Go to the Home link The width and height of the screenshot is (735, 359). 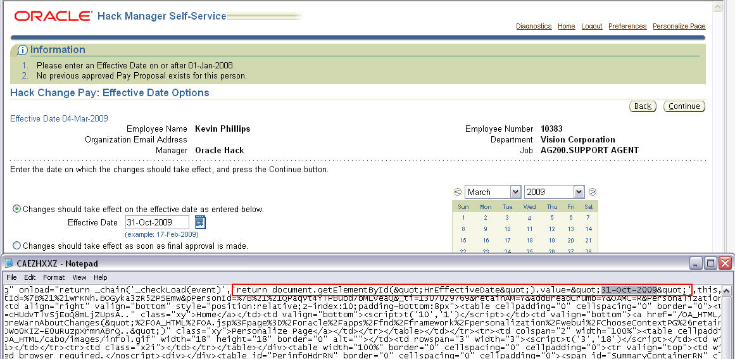566,26
